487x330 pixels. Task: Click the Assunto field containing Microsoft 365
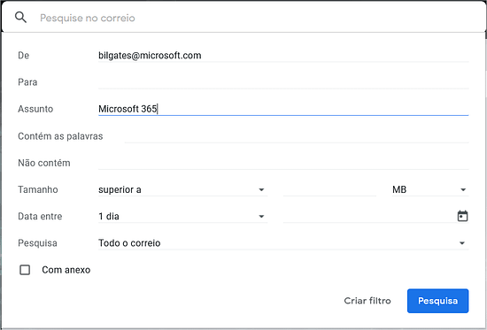[x=283, y=109]
